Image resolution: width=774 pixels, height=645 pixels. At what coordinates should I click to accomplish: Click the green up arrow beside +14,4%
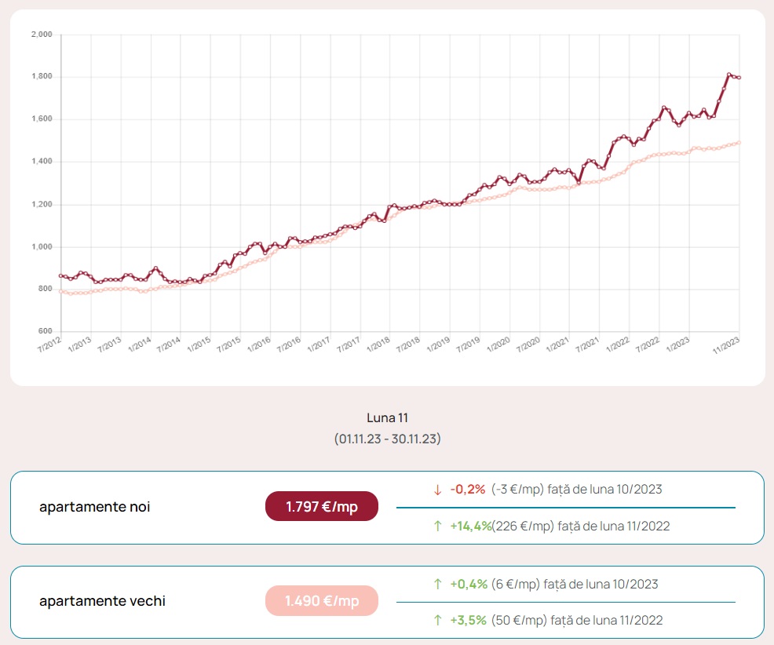tap(438, 526)
